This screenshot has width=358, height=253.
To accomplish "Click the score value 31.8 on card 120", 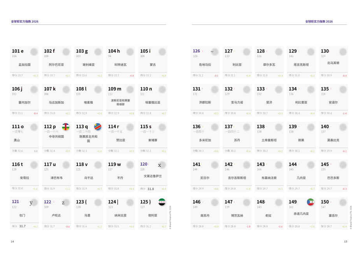I will [x=151, y=189].
